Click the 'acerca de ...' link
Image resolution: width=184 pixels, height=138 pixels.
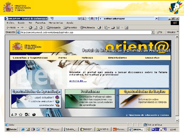[78, 81]
